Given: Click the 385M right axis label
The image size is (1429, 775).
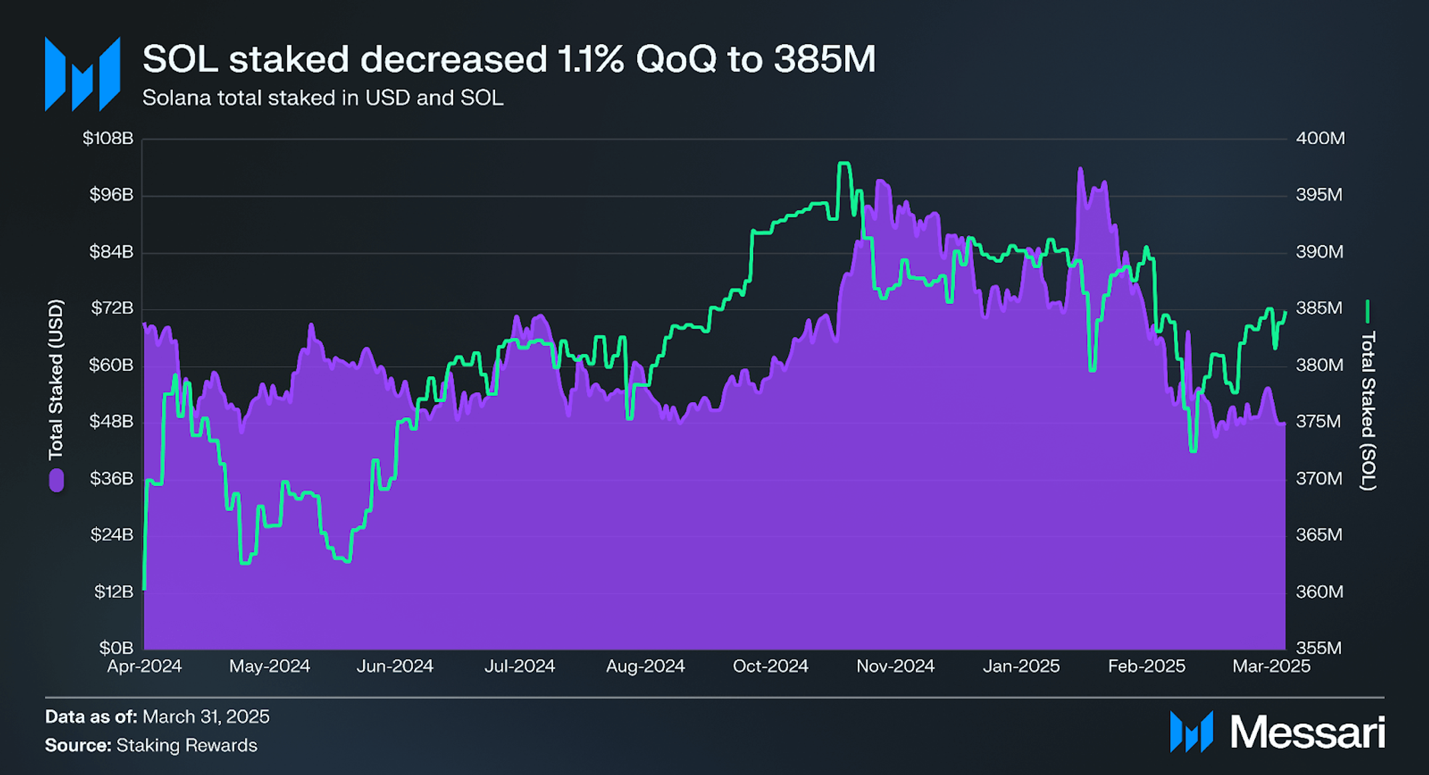Looking at the screenshot, I should [x=1319, y=308].
